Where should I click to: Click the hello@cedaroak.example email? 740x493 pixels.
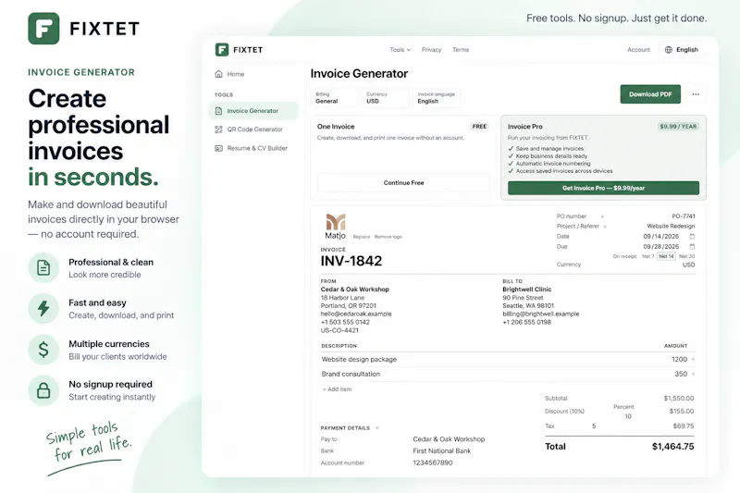coord(356,314)
